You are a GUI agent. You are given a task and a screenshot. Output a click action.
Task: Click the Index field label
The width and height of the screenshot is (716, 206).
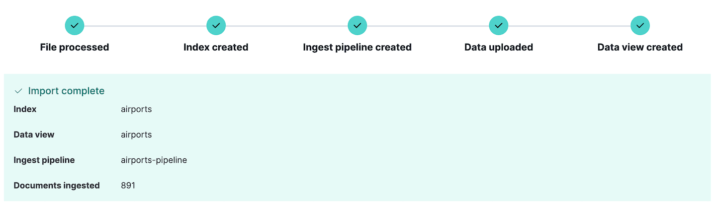[25, 109]
